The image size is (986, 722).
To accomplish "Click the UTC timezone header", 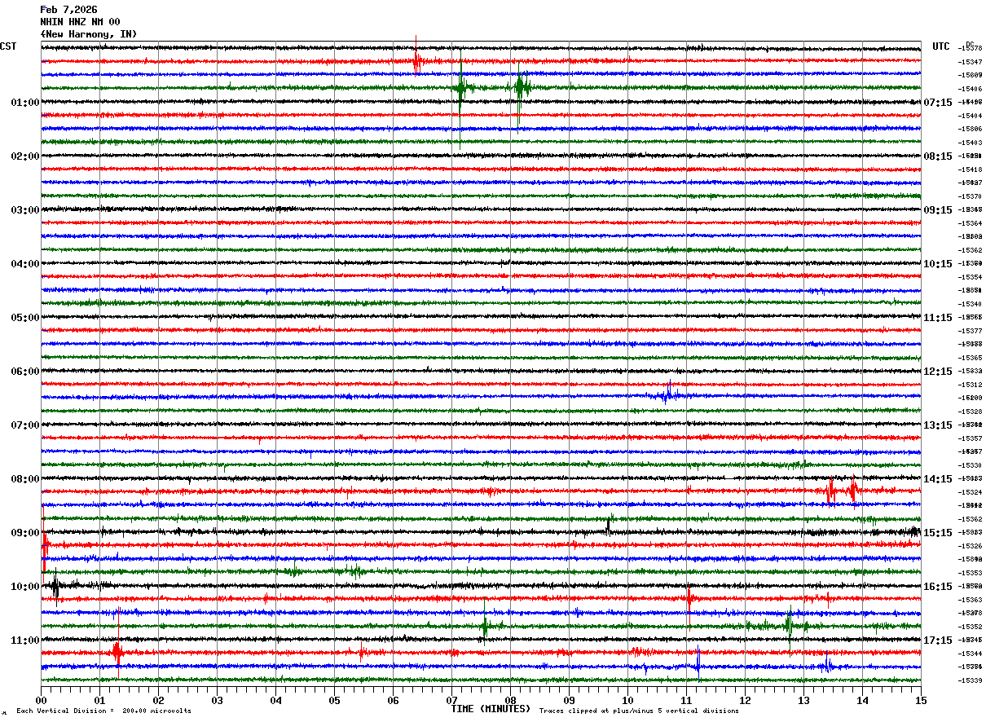I will 941,46.
